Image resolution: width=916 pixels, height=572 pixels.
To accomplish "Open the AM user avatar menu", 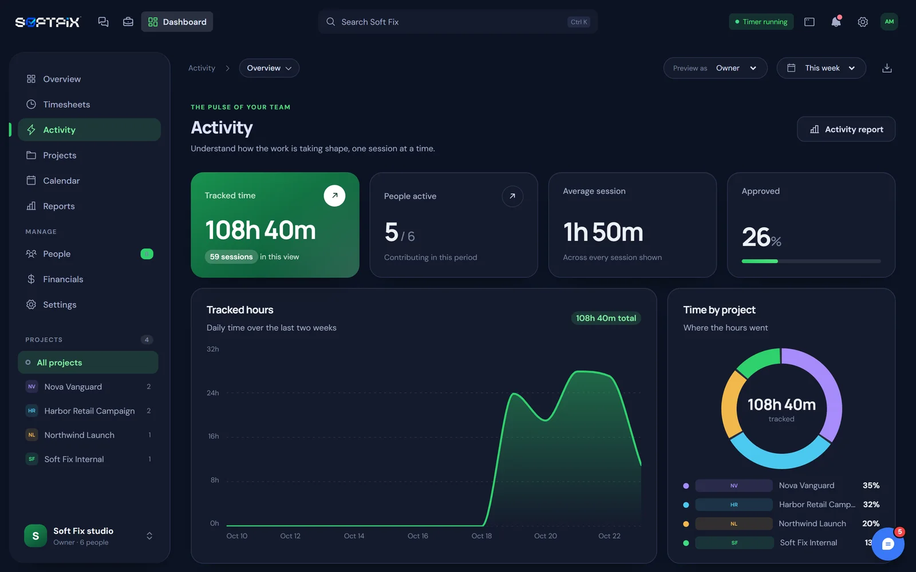I will pos(889,22).
